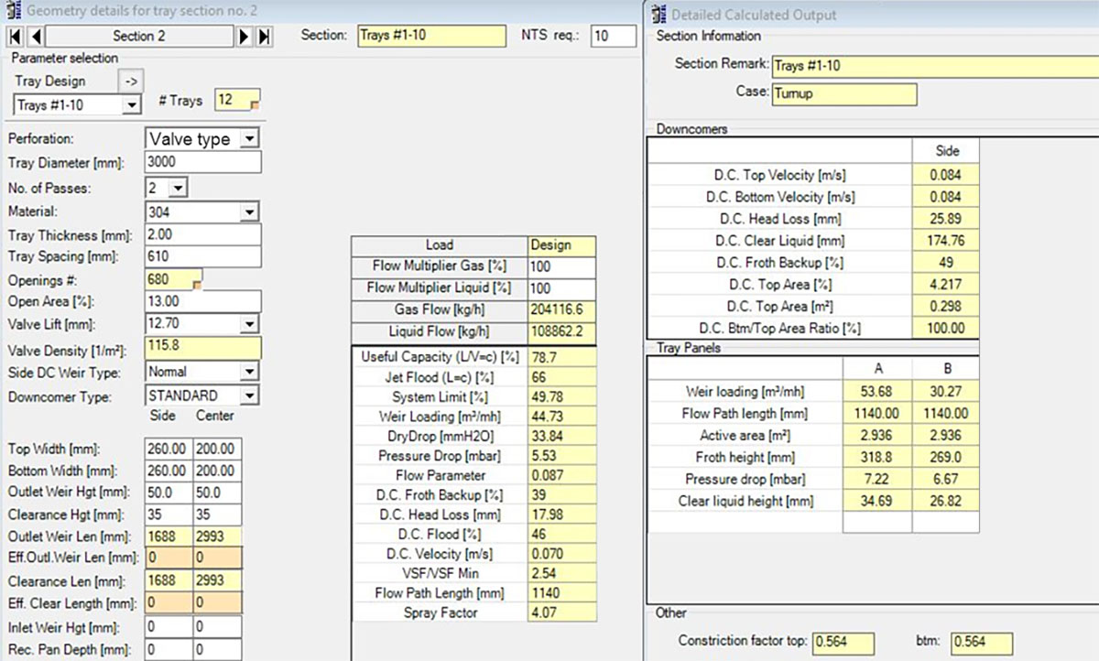
Task: Click the Center Outlet Weir Hgt field
Action: pyautogui.click(x=217, y=493)
